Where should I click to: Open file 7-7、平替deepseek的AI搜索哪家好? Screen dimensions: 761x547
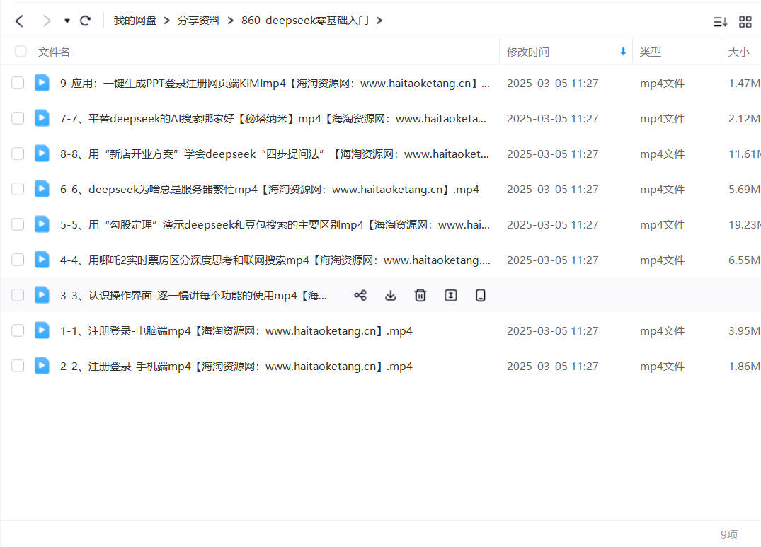(273, 119)
